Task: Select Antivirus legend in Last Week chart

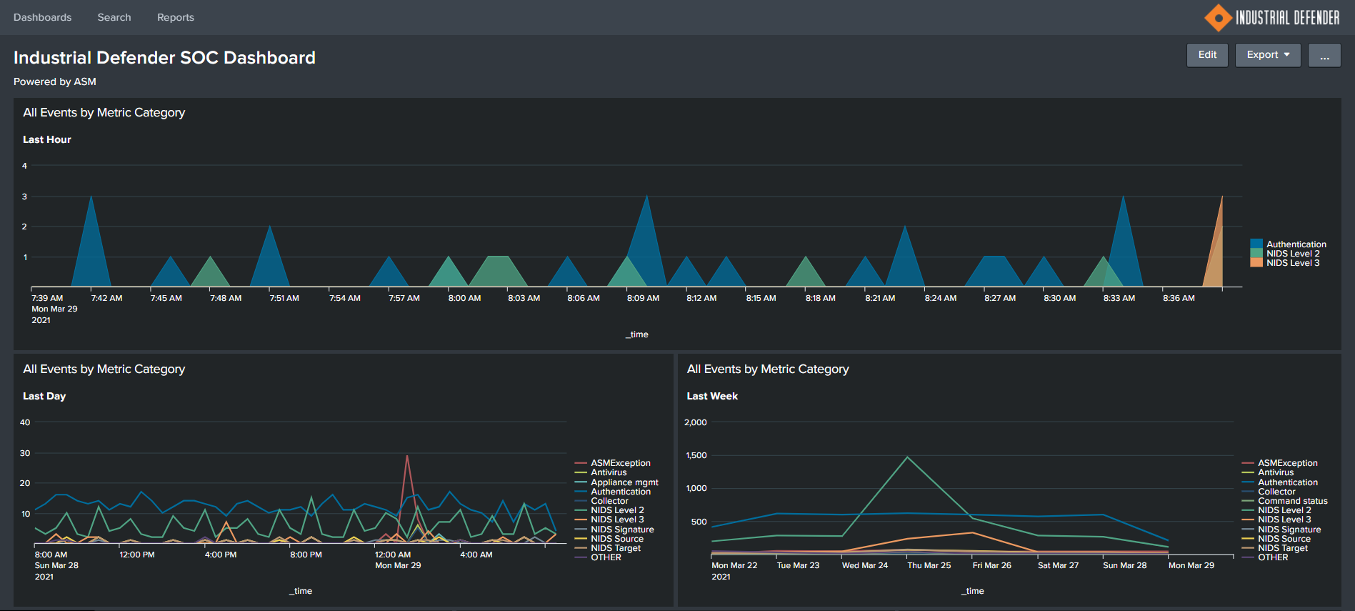Action: coord(1268,472)
